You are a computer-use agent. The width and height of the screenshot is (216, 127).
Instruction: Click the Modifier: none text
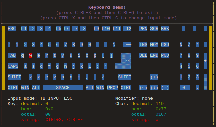point(134,98)
